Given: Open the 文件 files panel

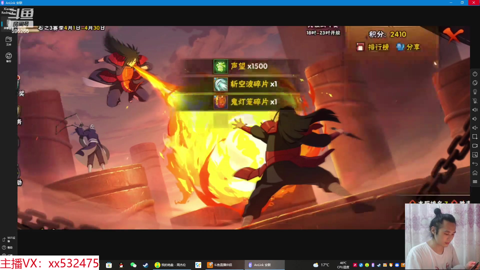Looking at the screenshot, I should [9, 41].
